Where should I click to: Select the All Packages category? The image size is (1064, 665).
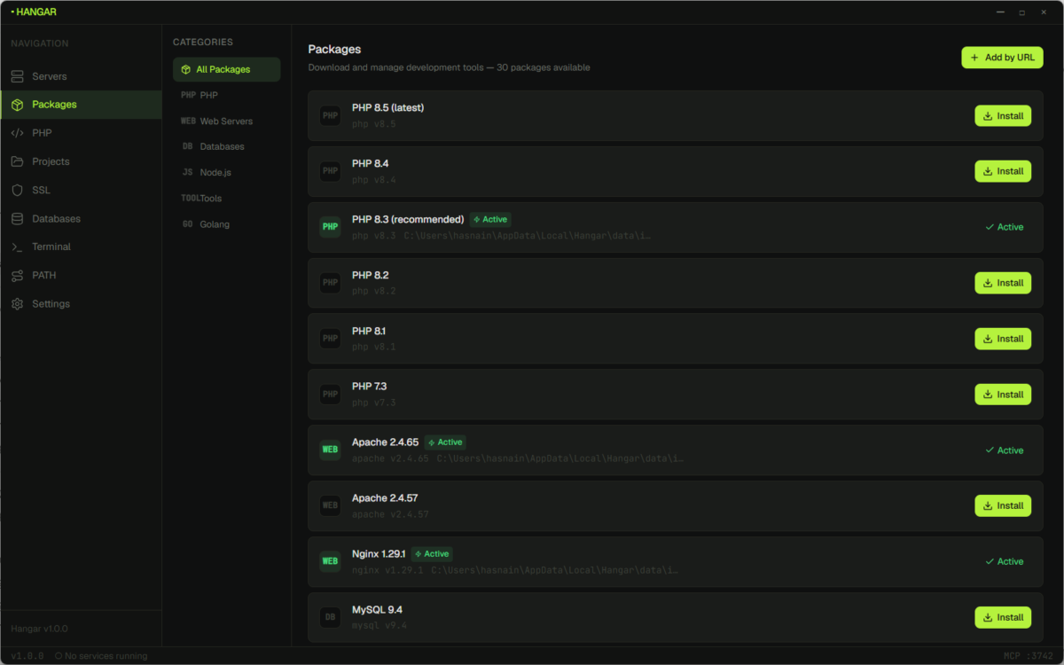point(226,69)
